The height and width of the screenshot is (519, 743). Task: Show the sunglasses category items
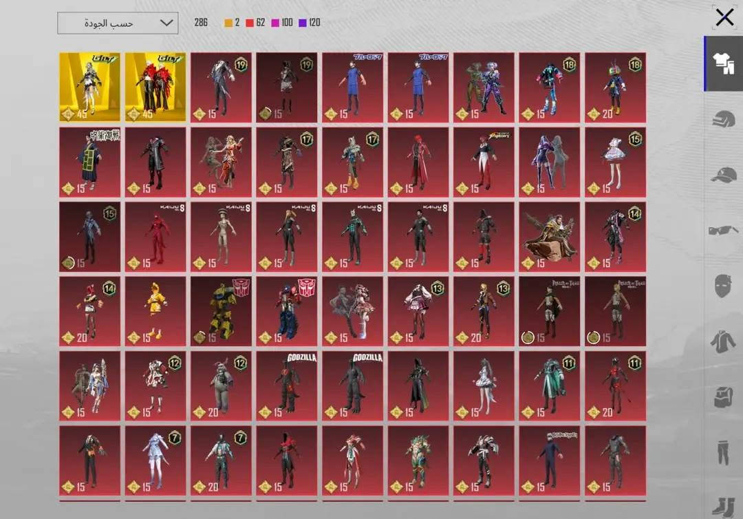pyautogui.click(x=723, y=231)
